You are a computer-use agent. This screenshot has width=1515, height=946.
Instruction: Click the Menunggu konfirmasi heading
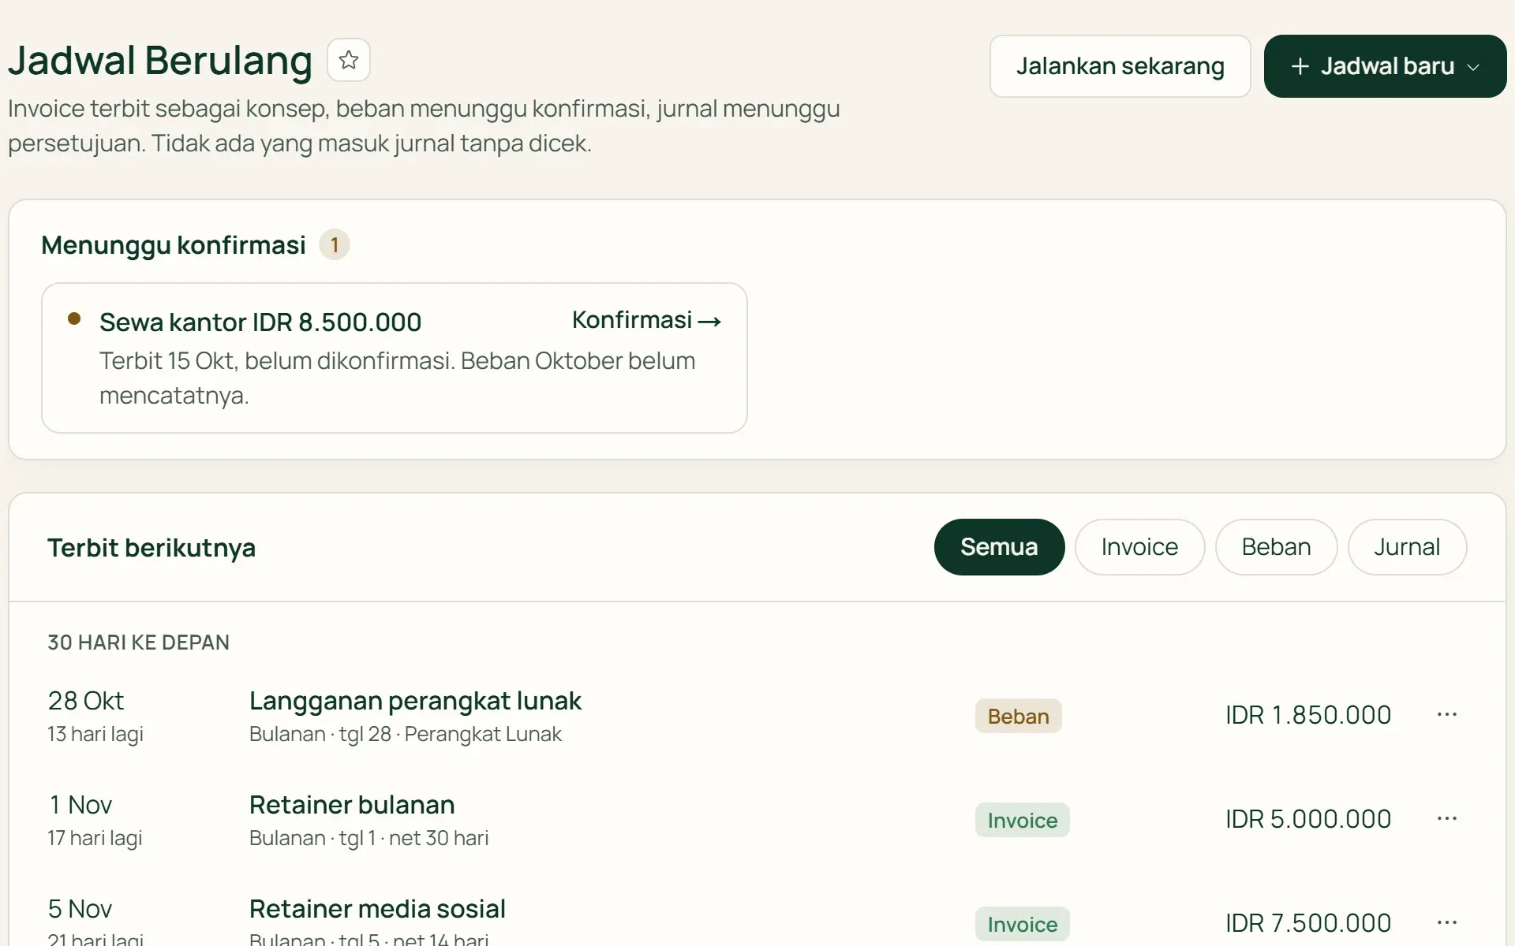click(x=174, y=245)
